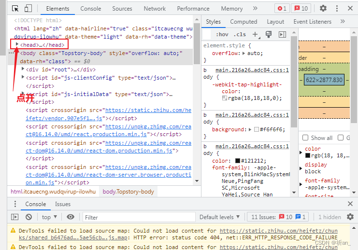Open the react.production.min.js link
The image size is (358, 250).
click(x=108, y=130)
